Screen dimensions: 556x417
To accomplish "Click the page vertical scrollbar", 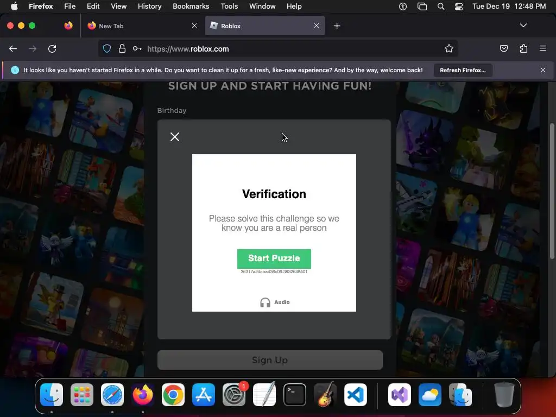I will click(x=552, y=191).
